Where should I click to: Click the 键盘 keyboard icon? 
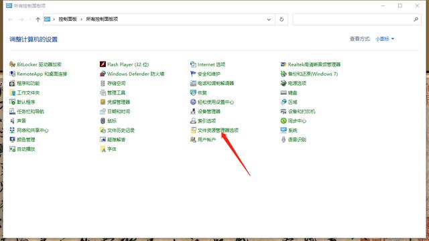click(284, 92)
